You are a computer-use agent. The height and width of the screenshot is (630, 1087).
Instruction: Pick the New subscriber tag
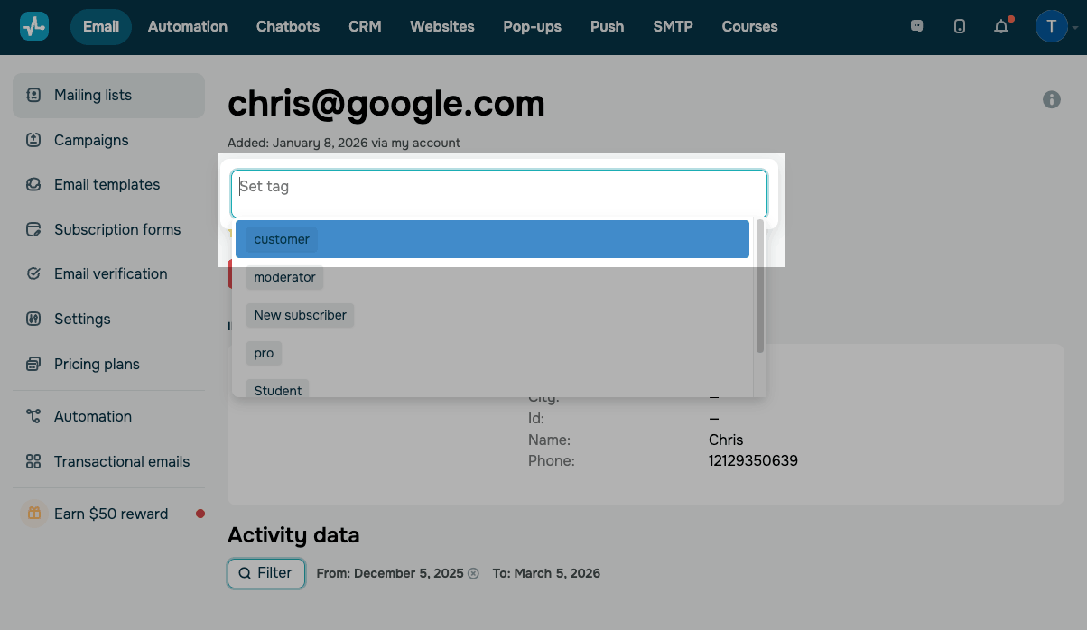point(300,315)
